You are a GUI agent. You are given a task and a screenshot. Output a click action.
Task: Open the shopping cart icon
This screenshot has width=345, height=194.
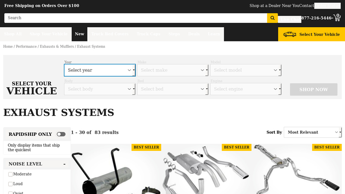[337, 18]
